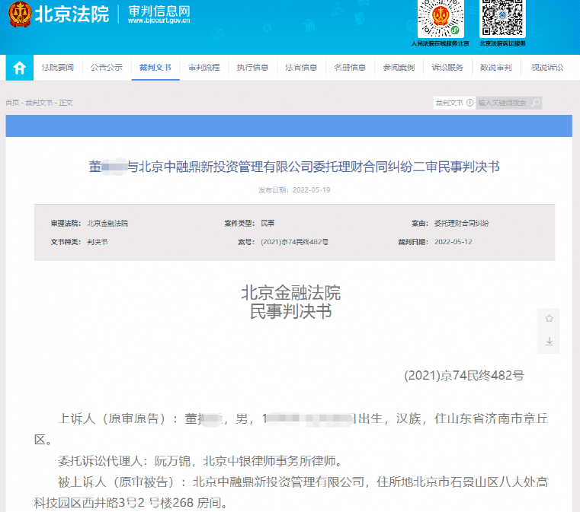Click the keyword search input field
Viewport: 580px width, 512px height.
pos(501,103)
